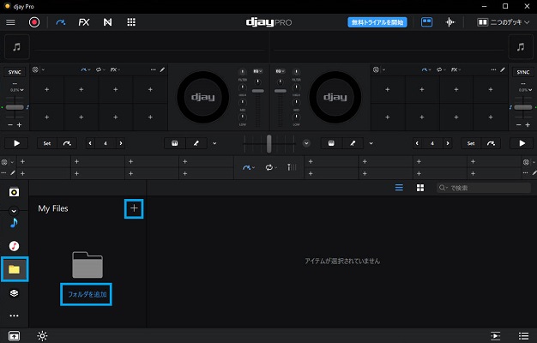Add new folder with plus button
537x343 pixels.
click(x=134, y=208)
